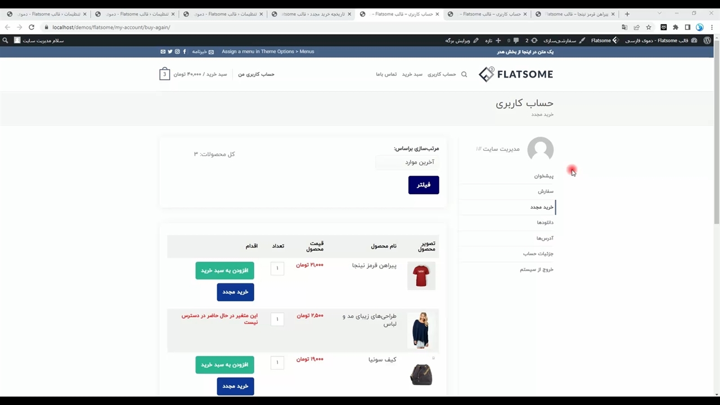The height and width of the screenshot is (405, 720).
Task: Open the Facebook social icon link
Action: [184, 52]
